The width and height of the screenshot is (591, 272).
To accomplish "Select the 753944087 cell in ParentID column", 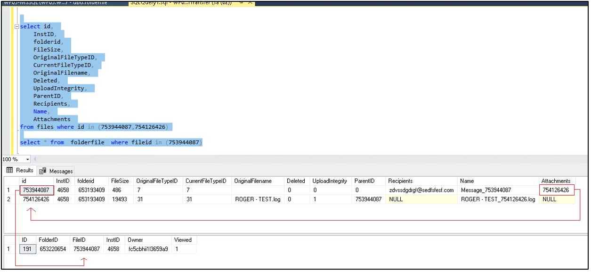I will click(x=369, y=199).
